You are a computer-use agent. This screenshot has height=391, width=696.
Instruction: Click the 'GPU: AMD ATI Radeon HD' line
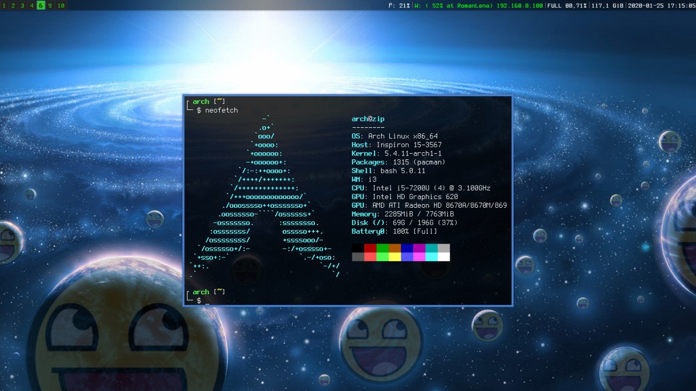coord(429,206)
